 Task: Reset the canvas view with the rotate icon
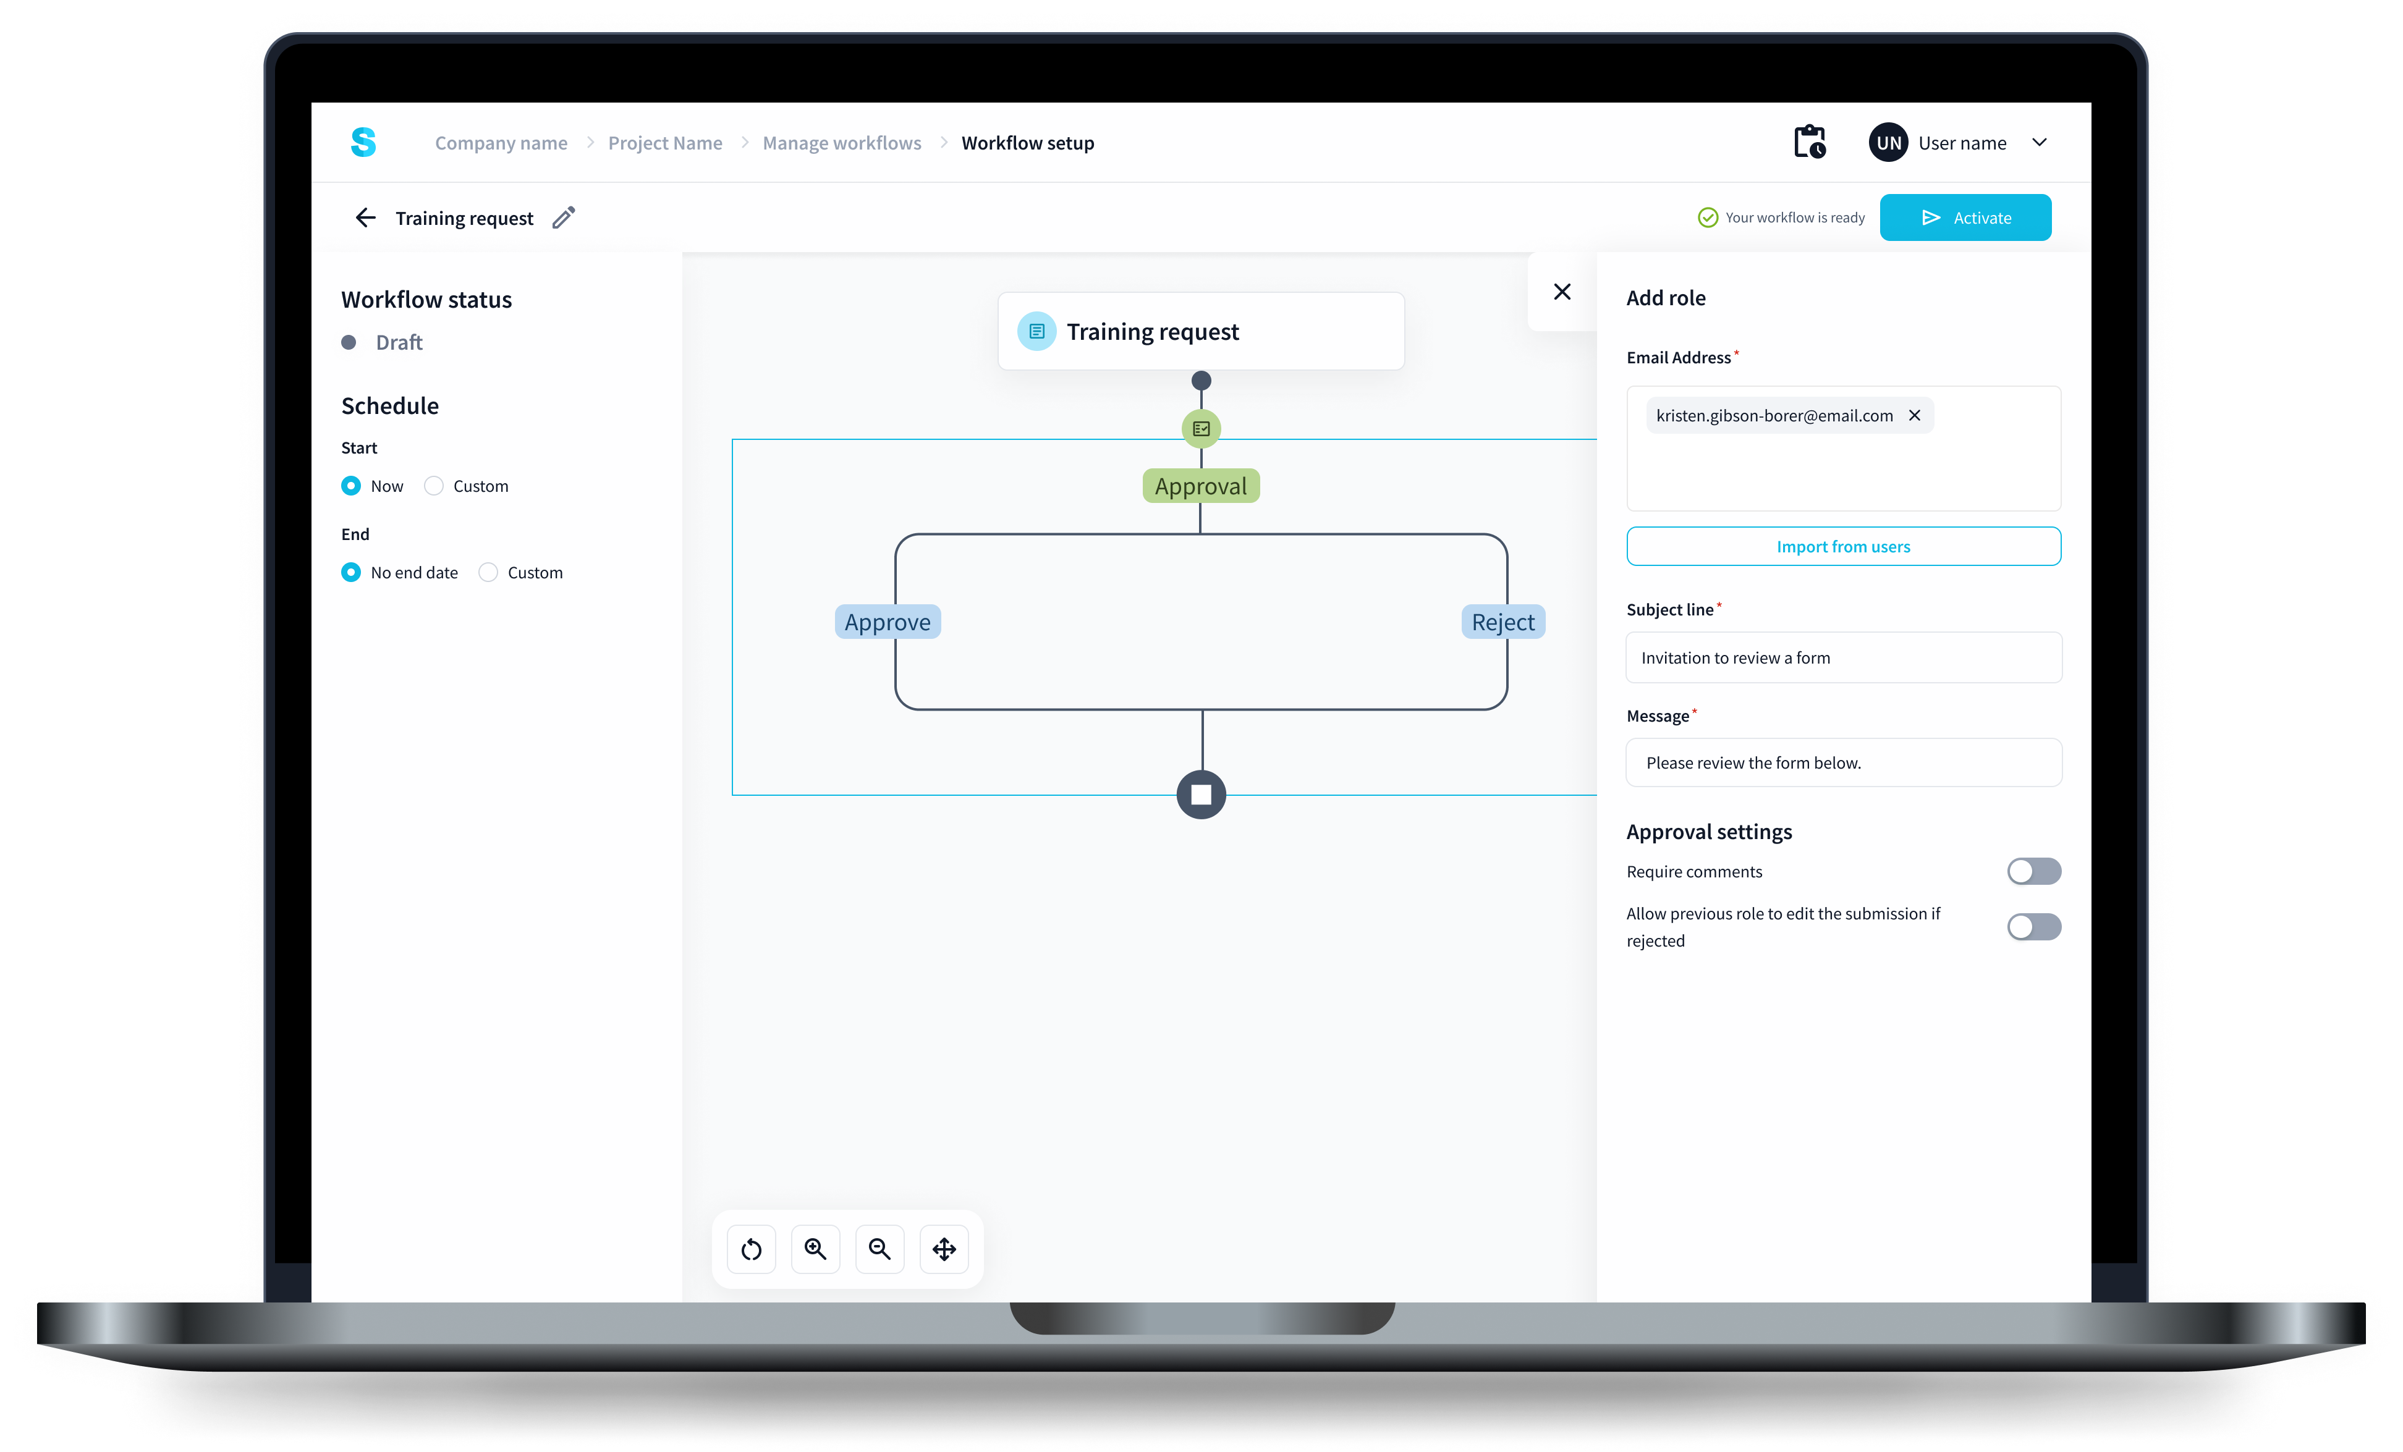tap(751, 1249)
